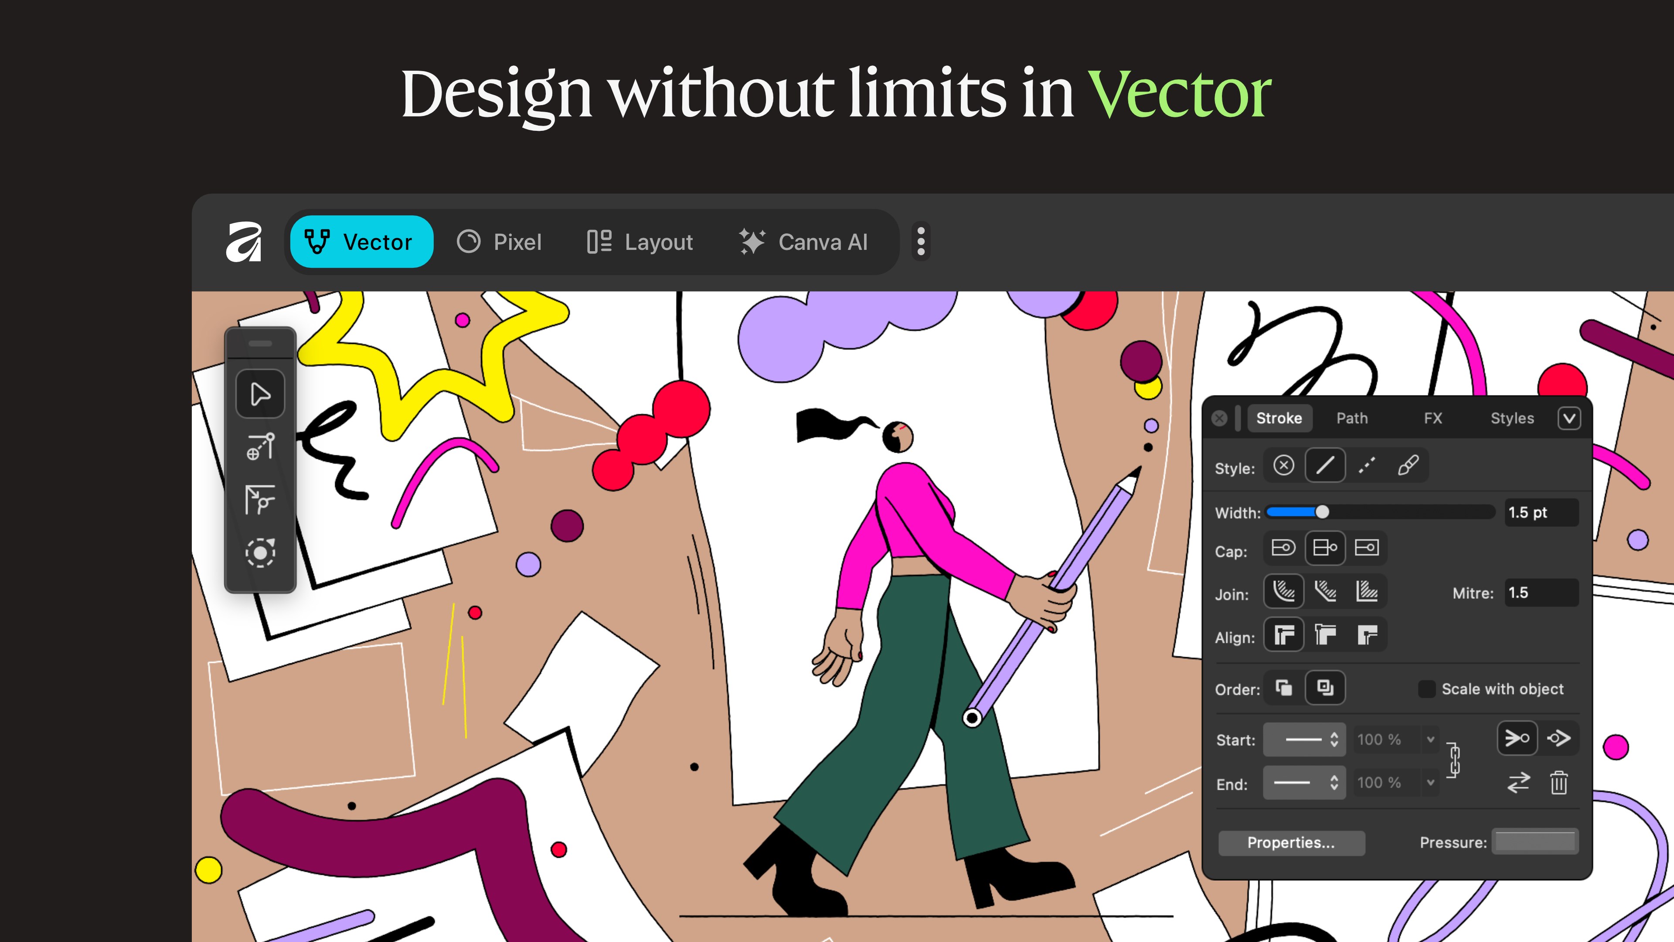Click the 1.5 pt width field

coord(1541,512)
